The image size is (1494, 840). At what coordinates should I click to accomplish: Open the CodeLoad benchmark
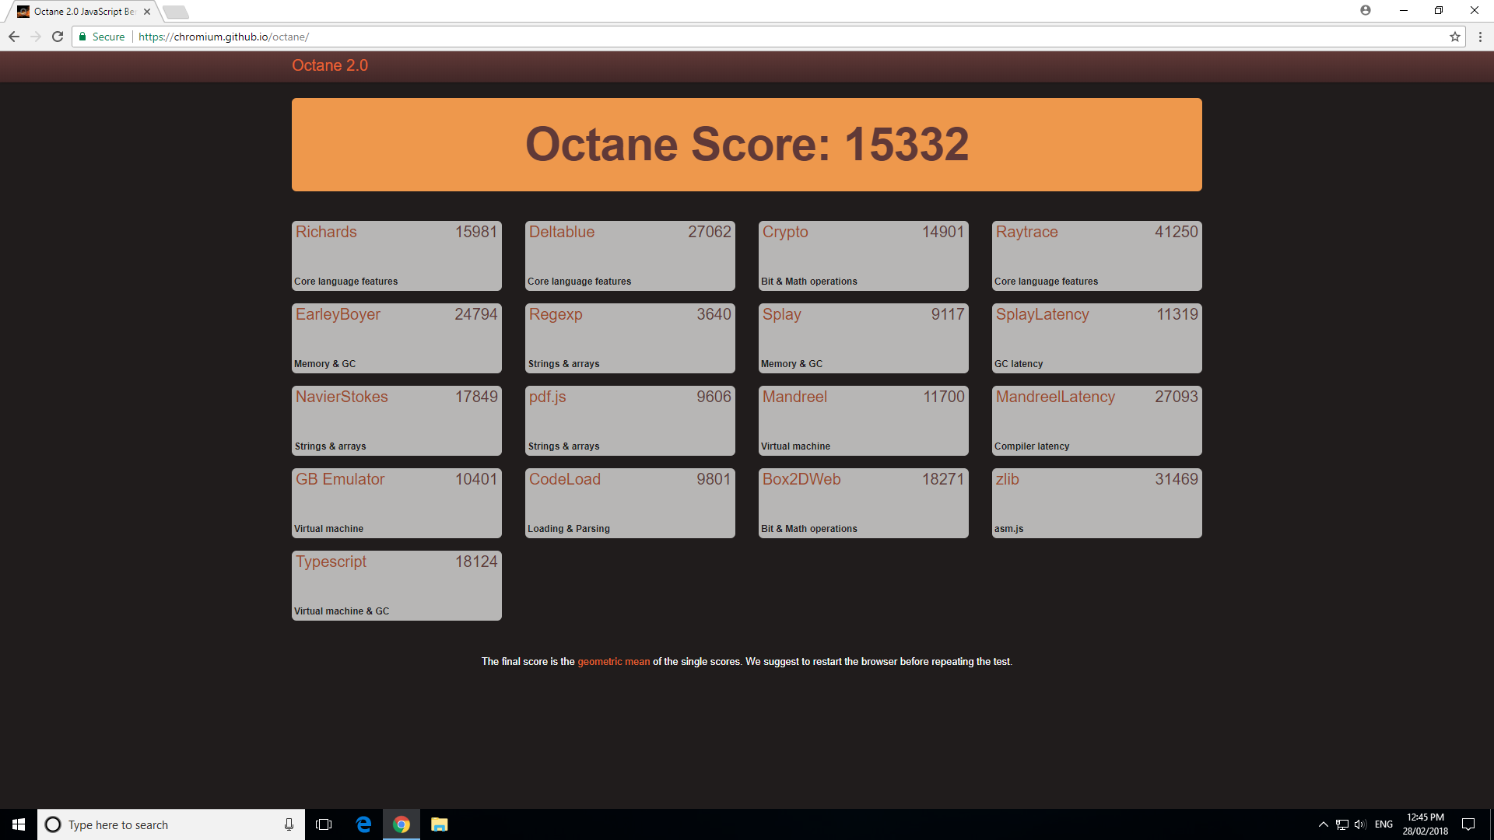pyautogui.click(x=565, y=479)
